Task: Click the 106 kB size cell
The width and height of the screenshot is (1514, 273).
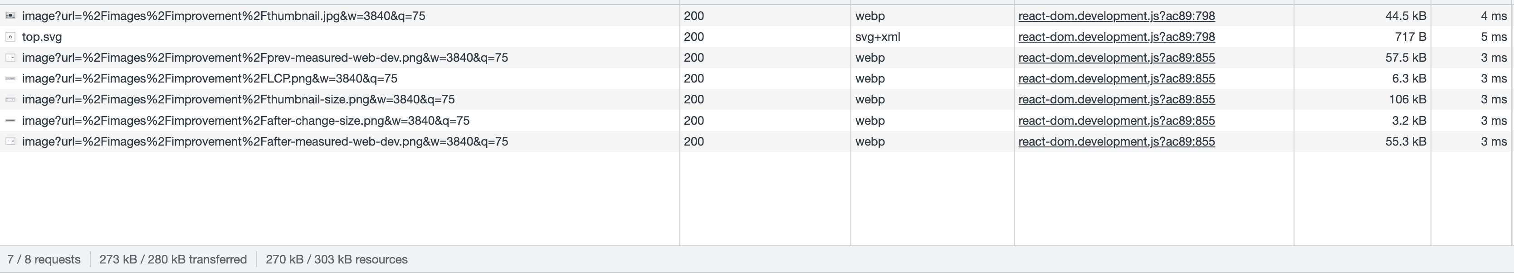Action: pyautogui.click(x=1407, y=99)
